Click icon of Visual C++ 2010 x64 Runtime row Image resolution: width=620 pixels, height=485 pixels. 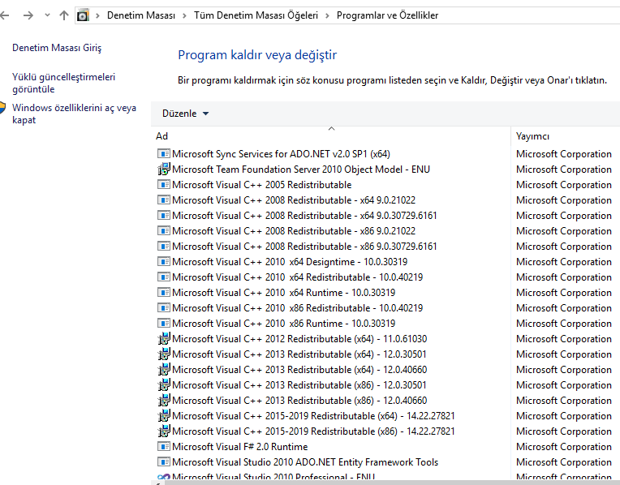click(x=164, y=293)
